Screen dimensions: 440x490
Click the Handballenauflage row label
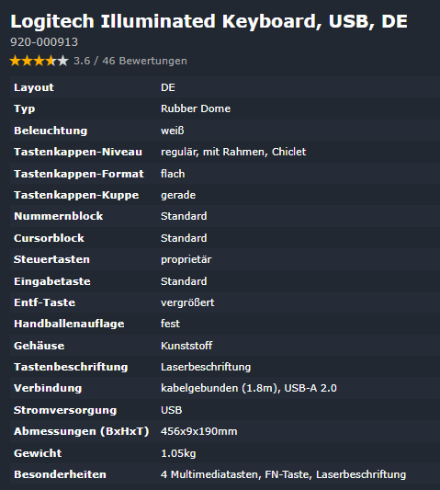click(x=69, y=324)
